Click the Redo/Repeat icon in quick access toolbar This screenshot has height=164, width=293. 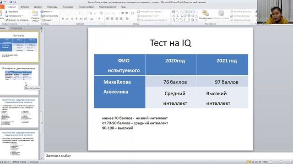point(11,2)
